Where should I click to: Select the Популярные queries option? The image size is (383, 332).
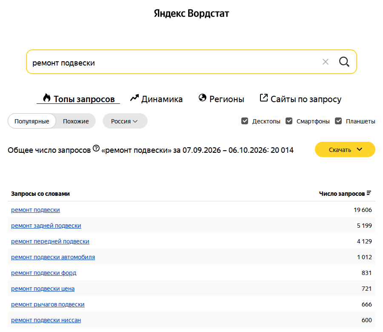pos(32,121)
